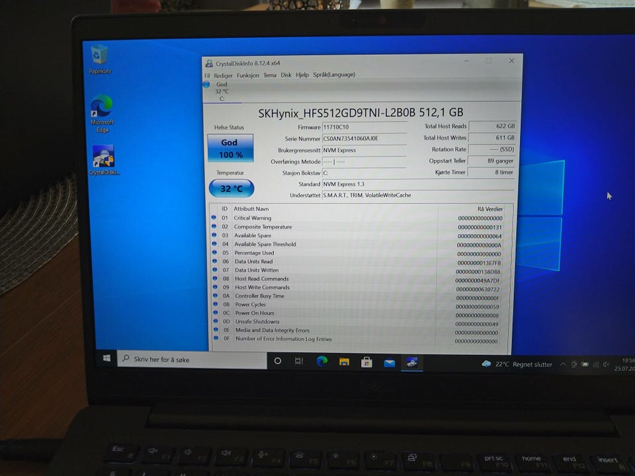Click the Firmware field 11710C10
The height and width of the screenshot is (476, 635).
pos(364,127)
